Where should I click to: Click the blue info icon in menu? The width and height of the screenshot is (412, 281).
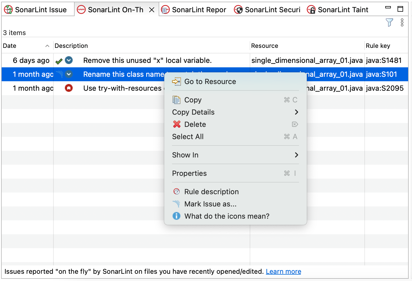(x=176, y=216)
